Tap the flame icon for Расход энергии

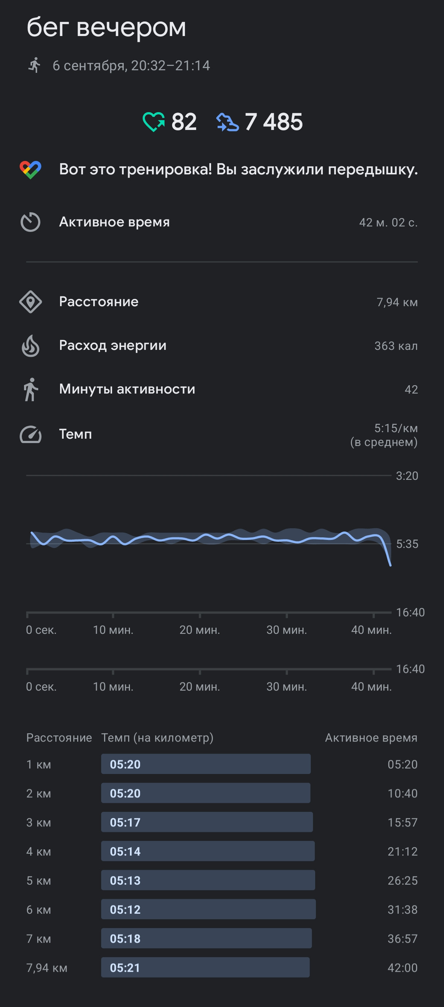31,345
